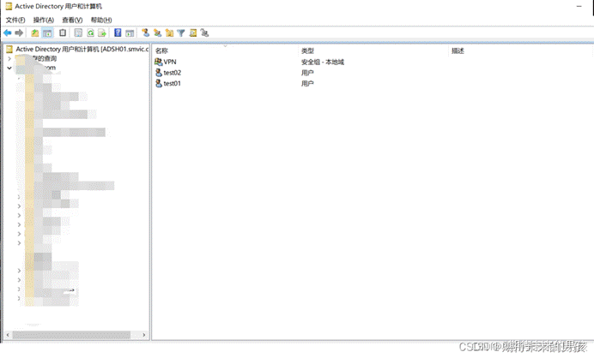
Task: Open Find objects toolbar icon
Action: point(193,33)
